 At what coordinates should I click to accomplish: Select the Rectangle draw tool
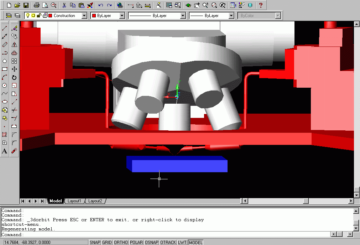(5, 69)
